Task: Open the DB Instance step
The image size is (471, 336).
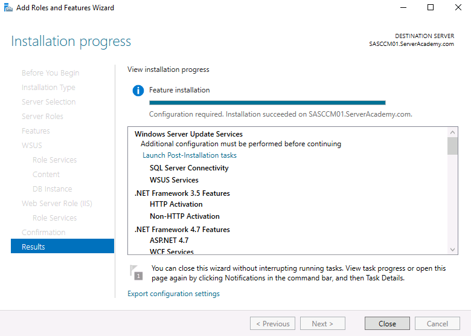Action: tap(53, 189)
